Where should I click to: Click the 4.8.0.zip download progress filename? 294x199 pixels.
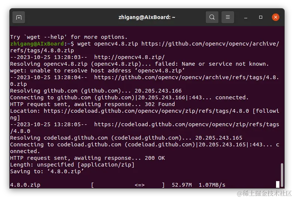pyautogui.click(x=25, y=185)
